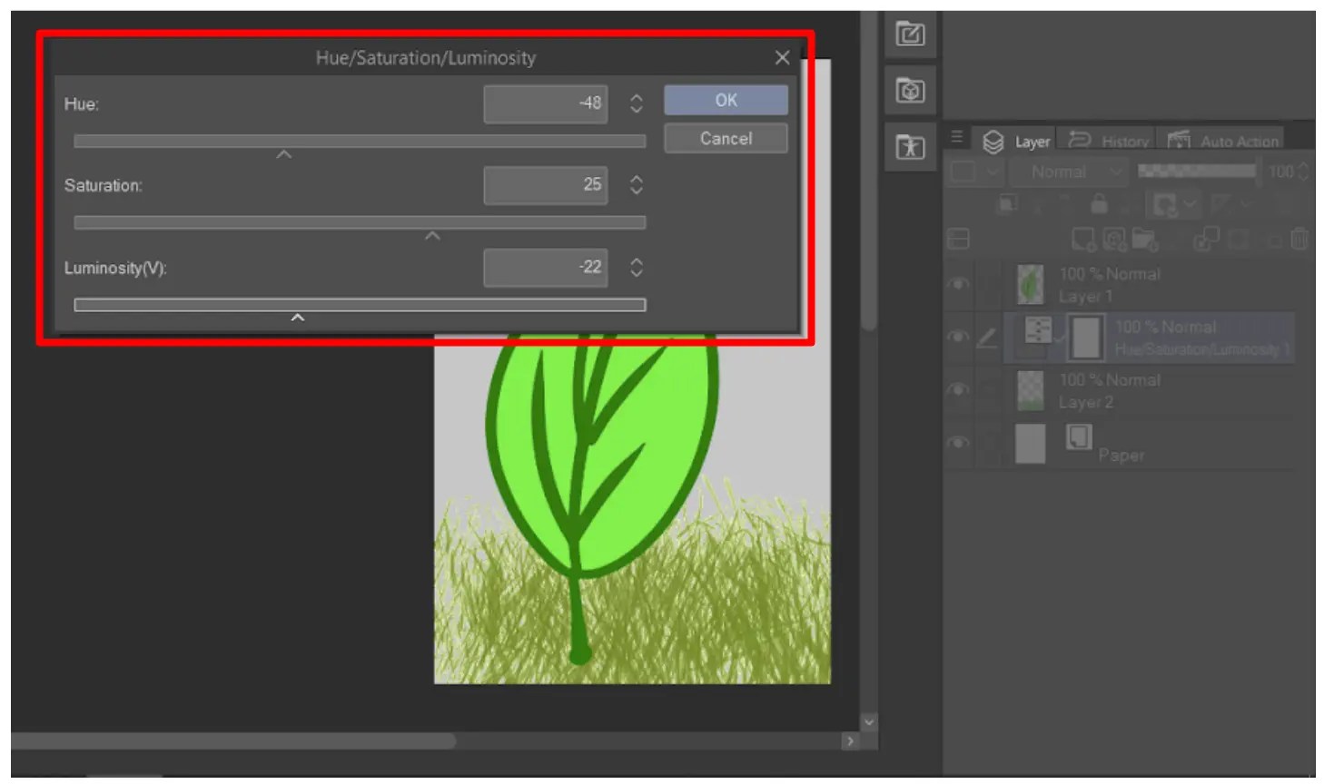
Task: Open the Normal blending mode dropdown
Action: coord(1069,171)
